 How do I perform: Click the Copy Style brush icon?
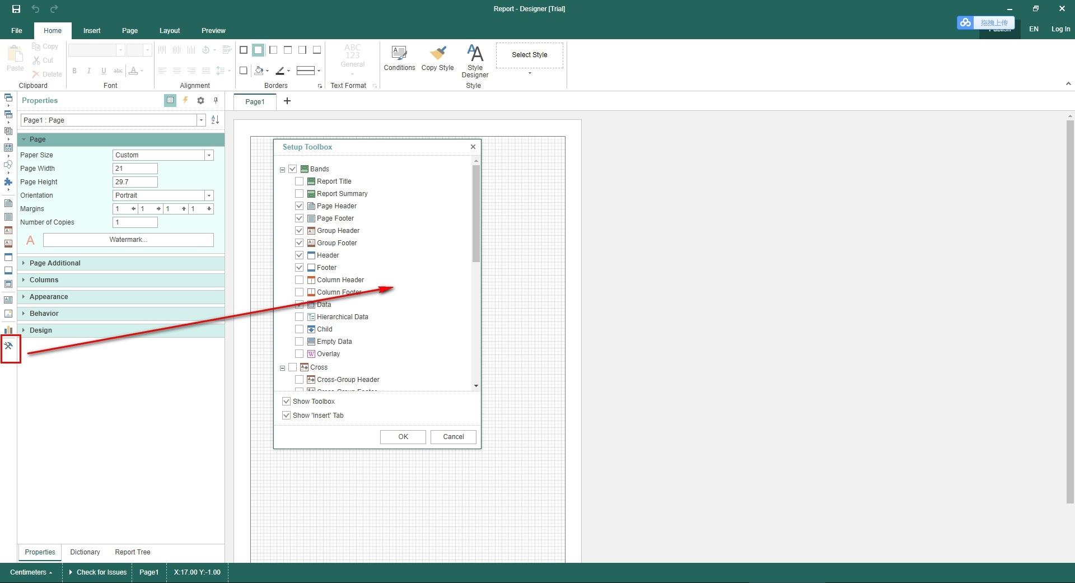pyautogui.click(x=437, y=54)
